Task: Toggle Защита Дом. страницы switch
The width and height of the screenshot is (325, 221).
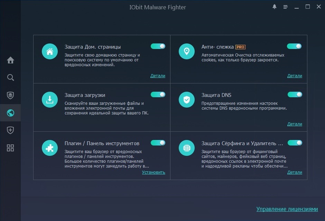Action: pyautogui.click(x=158, y=46)
